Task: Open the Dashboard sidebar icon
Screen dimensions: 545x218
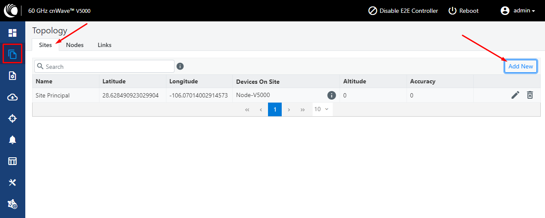Action: pyautogui.click(x=12, y=33)
